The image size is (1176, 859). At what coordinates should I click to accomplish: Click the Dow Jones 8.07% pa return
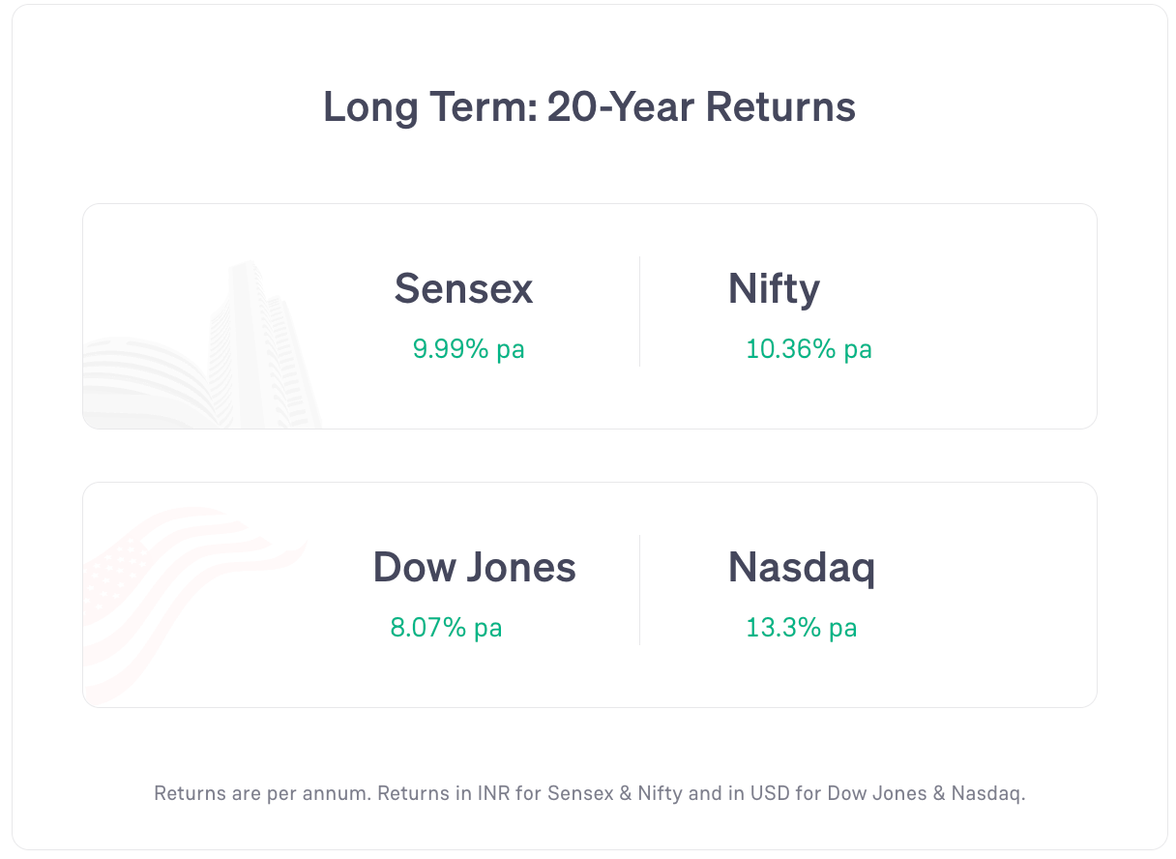point(446,628)
